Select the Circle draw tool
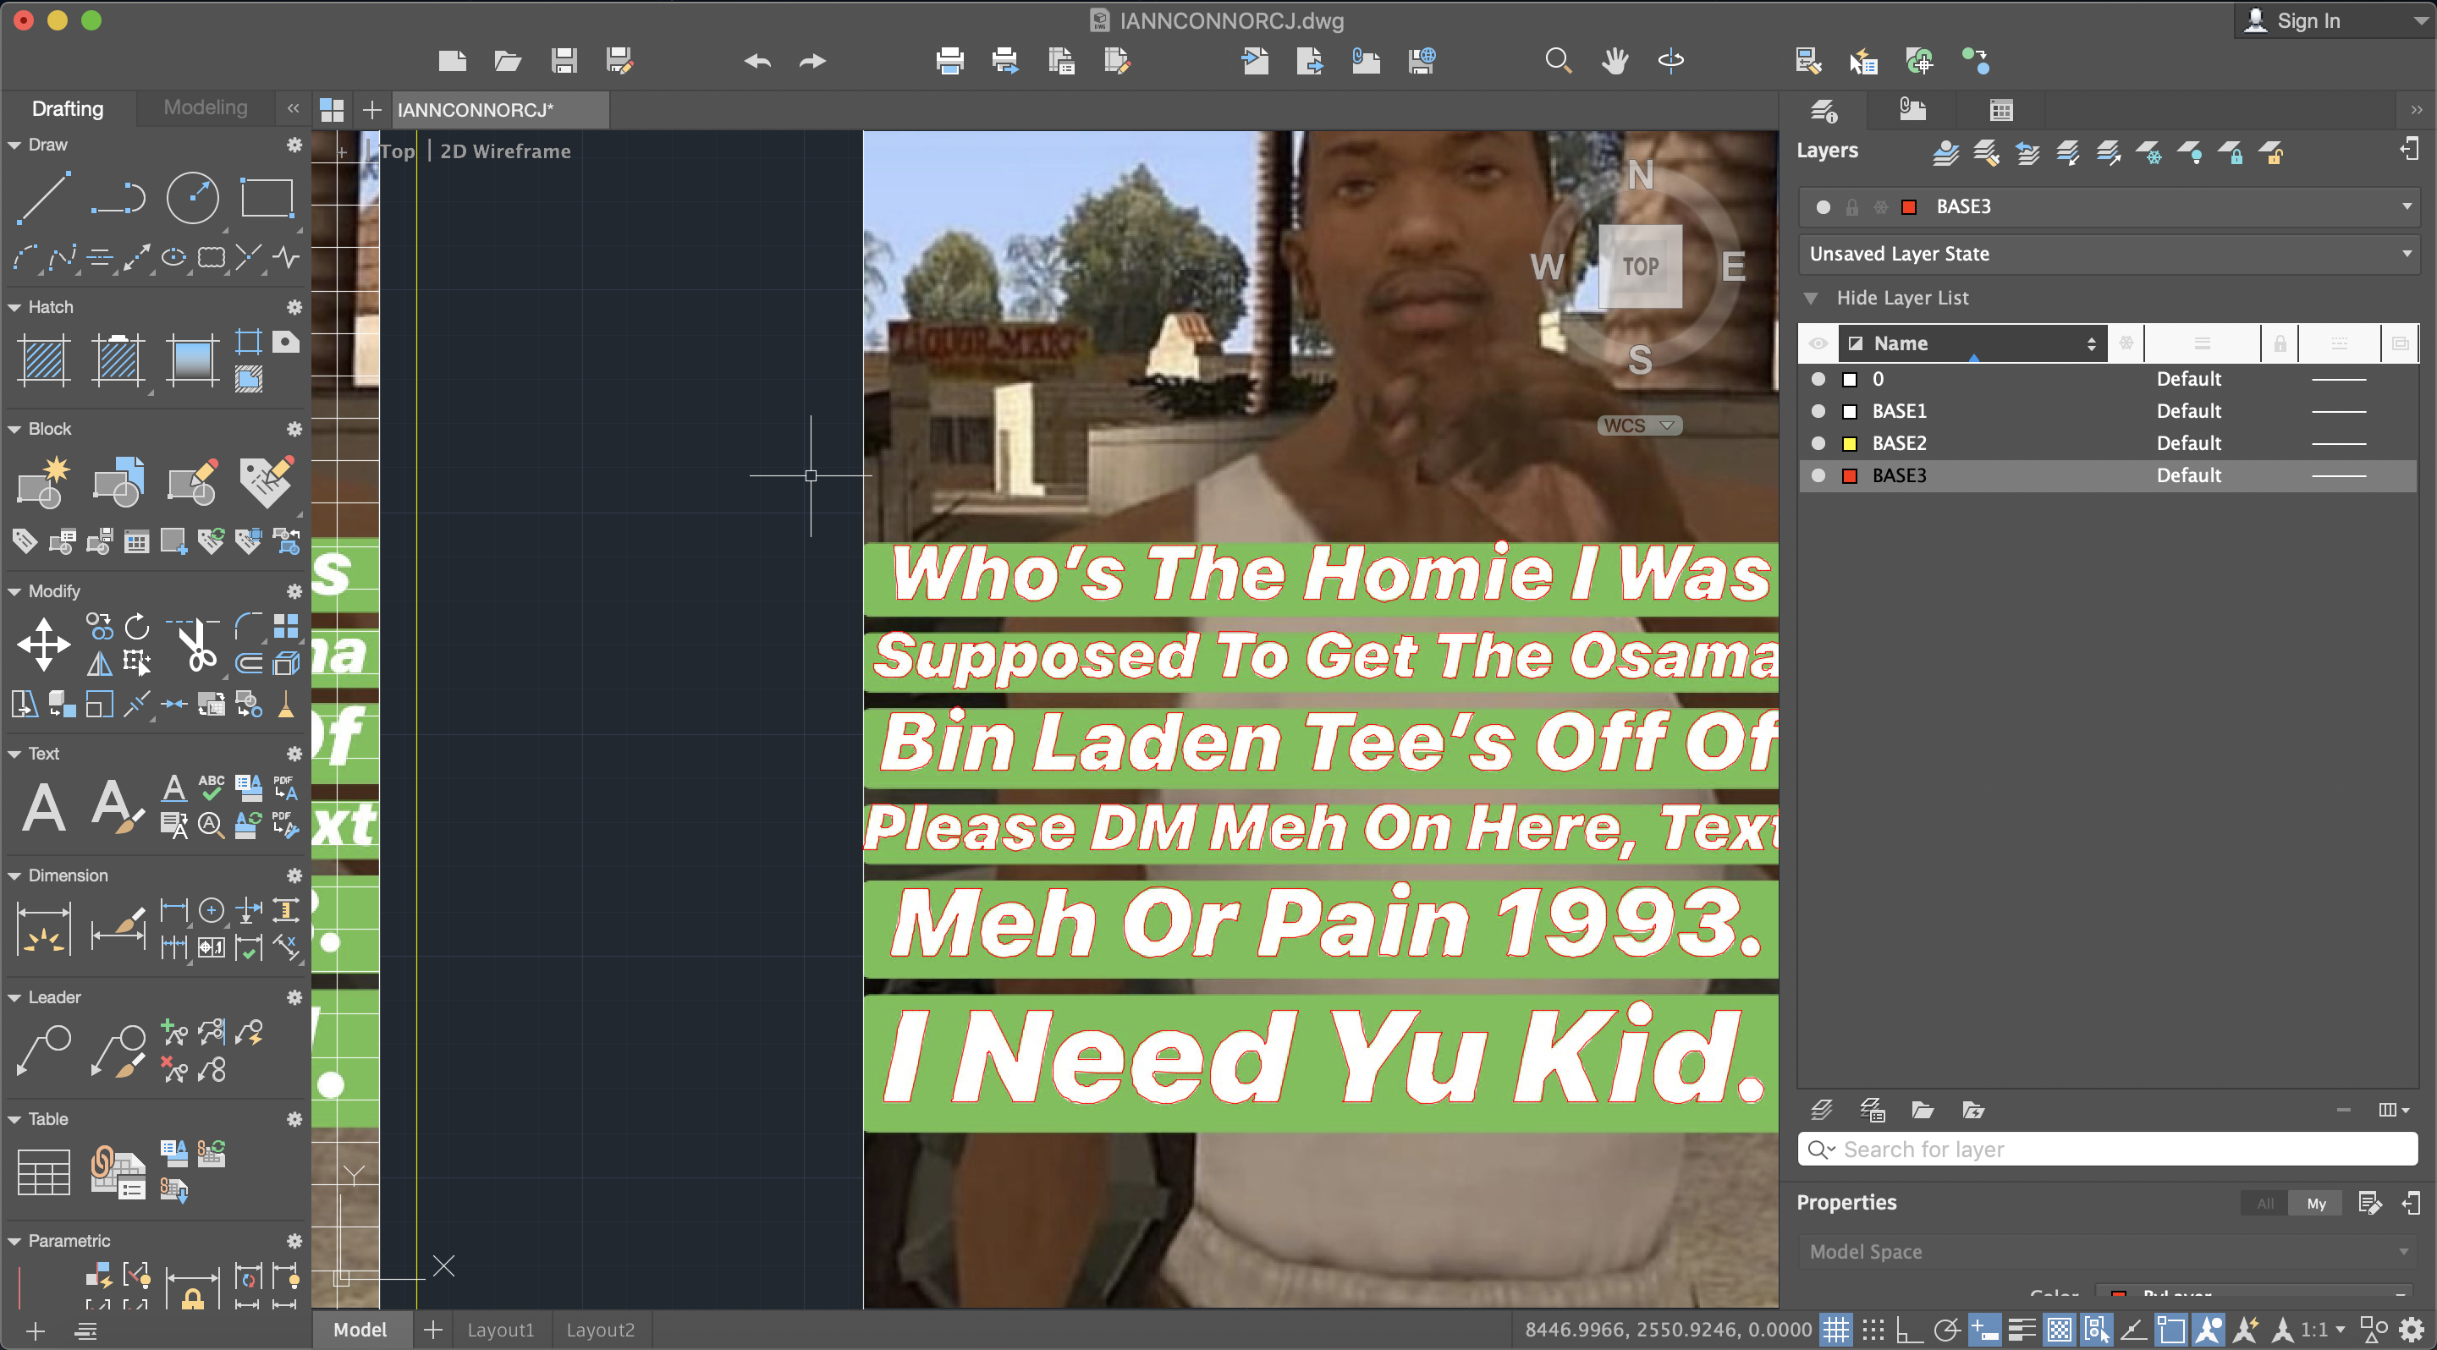The width and height of the screenshot is (2437, 1350). click(x=192, y=199)
